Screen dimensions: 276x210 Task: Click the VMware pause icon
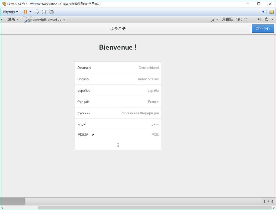coord(25,12)
